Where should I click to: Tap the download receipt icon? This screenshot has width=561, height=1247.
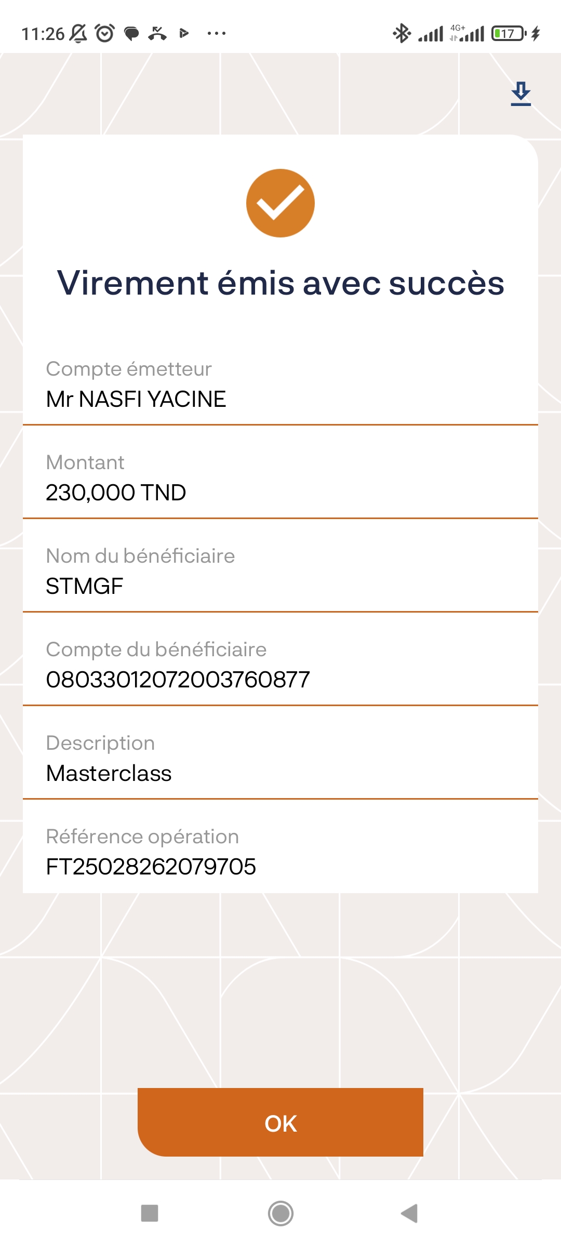coord(520,94)
